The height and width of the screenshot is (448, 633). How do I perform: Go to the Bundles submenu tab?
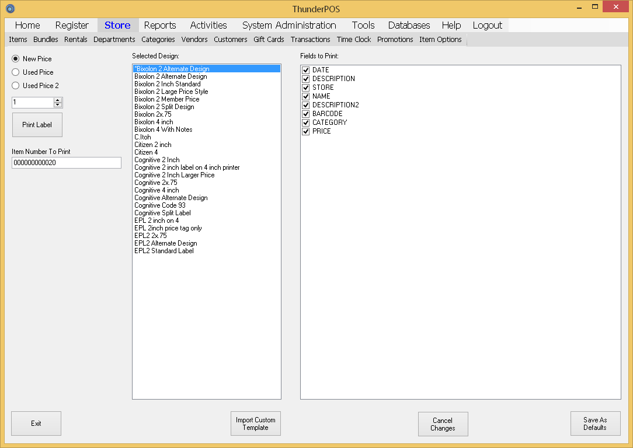pos(46,40)
